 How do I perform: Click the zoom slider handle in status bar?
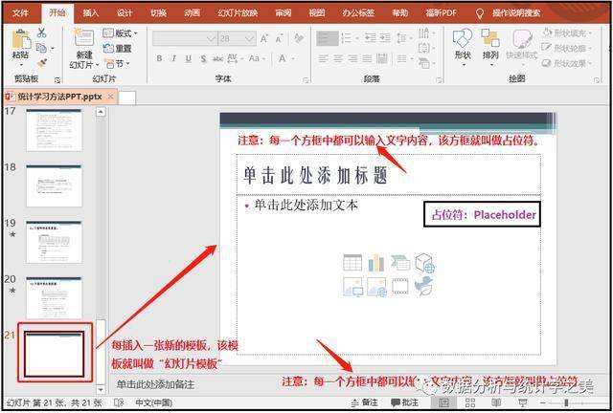(566, 402)
